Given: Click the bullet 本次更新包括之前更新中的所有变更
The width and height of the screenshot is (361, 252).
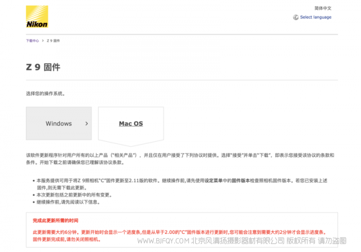Looking at the screenshot, I should pos(74,195).
